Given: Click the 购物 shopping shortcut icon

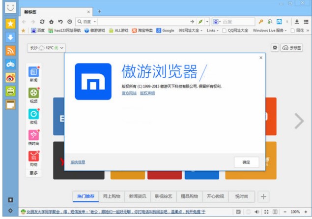Looking at the screenshot, I should tap(33, 156).
